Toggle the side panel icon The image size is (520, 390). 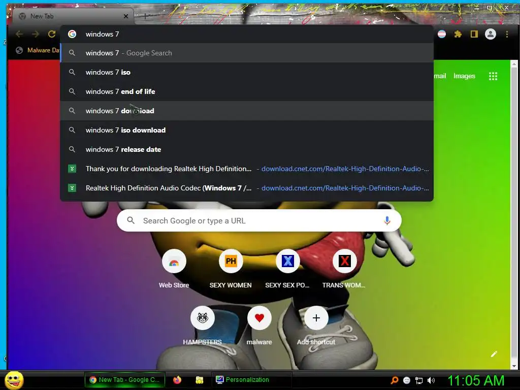click(x=474, y=34)
